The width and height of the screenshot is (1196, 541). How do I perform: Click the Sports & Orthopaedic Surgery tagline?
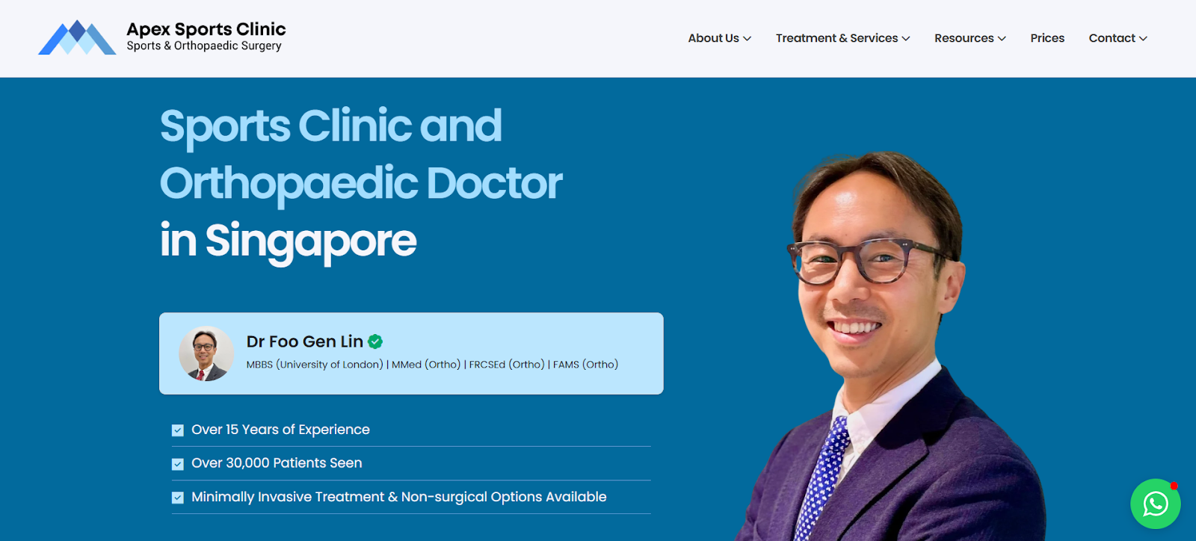[204, 46]
